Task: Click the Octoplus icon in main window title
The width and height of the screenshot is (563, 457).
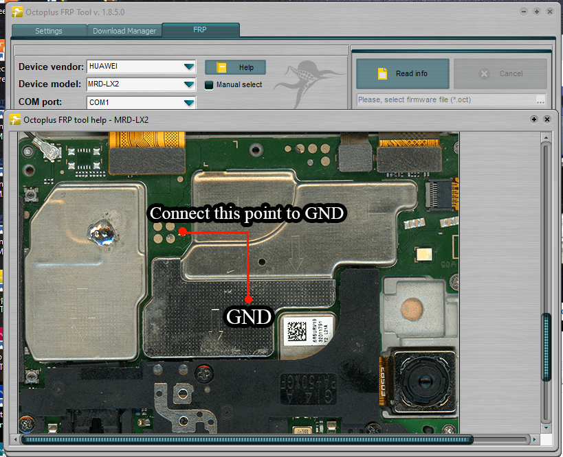Action: click(17, 12)
